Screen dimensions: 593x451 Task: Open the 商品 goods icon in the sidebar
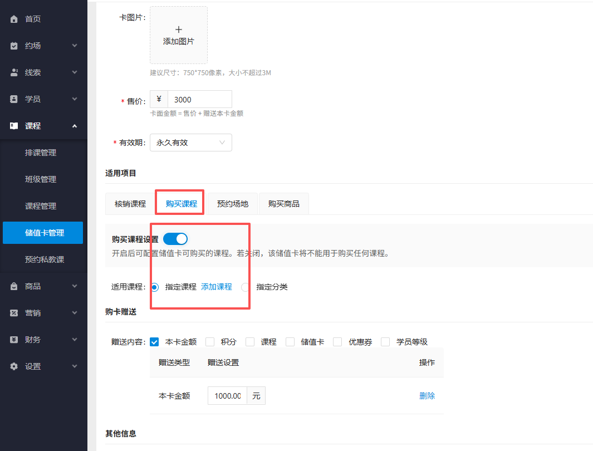tap(13, 286)
